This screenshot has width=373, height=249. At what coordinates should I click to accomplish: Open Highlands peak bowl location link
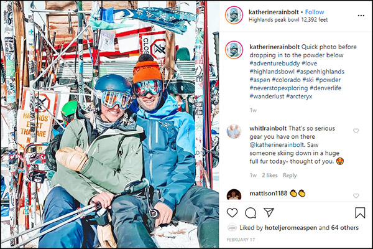pyautogui.click(x=288, y=20)
